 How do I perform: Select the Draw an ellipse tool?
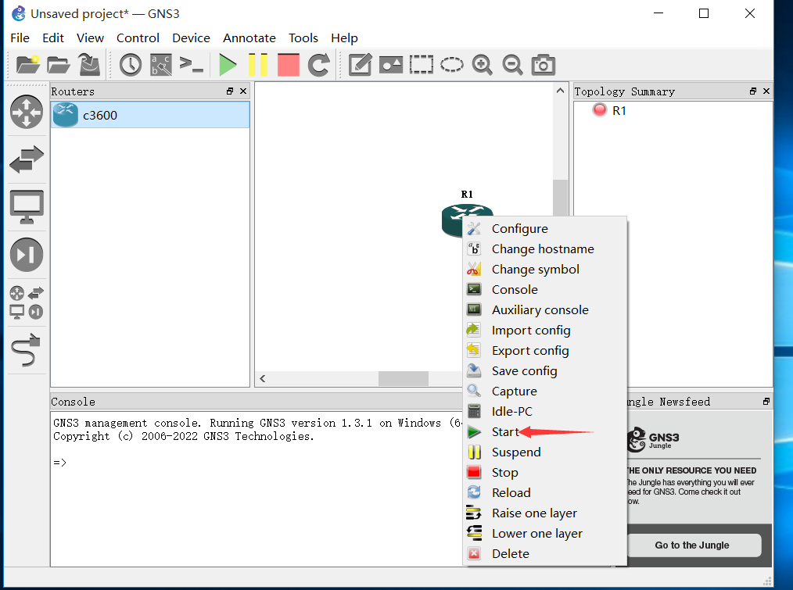click(451, 65)
